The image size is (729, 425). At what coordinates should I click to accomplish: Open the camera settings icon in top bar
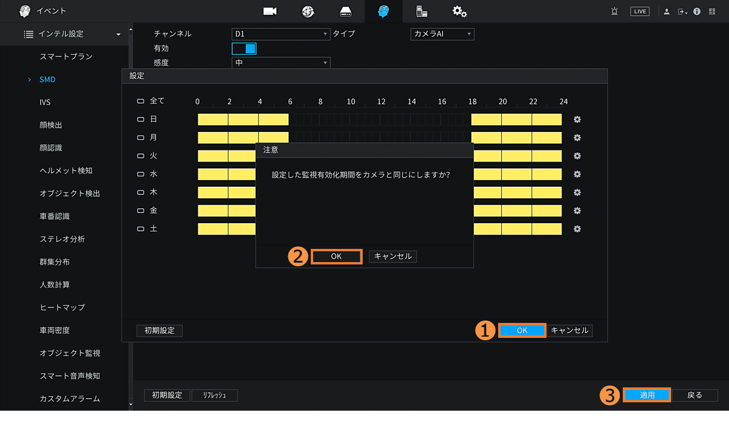(x=270, y=11)
